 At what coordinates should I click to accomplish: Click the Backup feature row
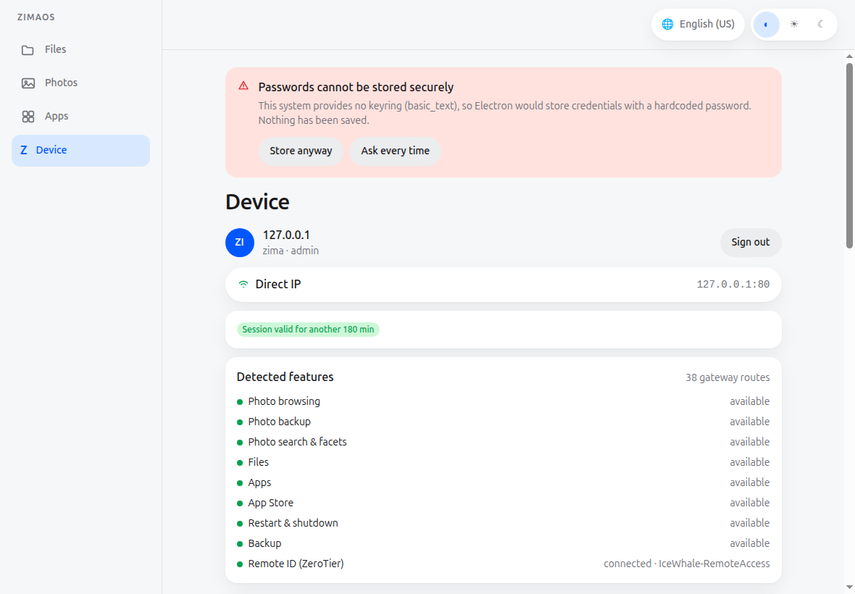[x=504, y=543]
